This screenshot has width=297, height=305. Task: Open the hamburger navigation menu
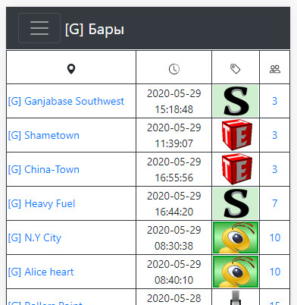(x=39, y=28)
